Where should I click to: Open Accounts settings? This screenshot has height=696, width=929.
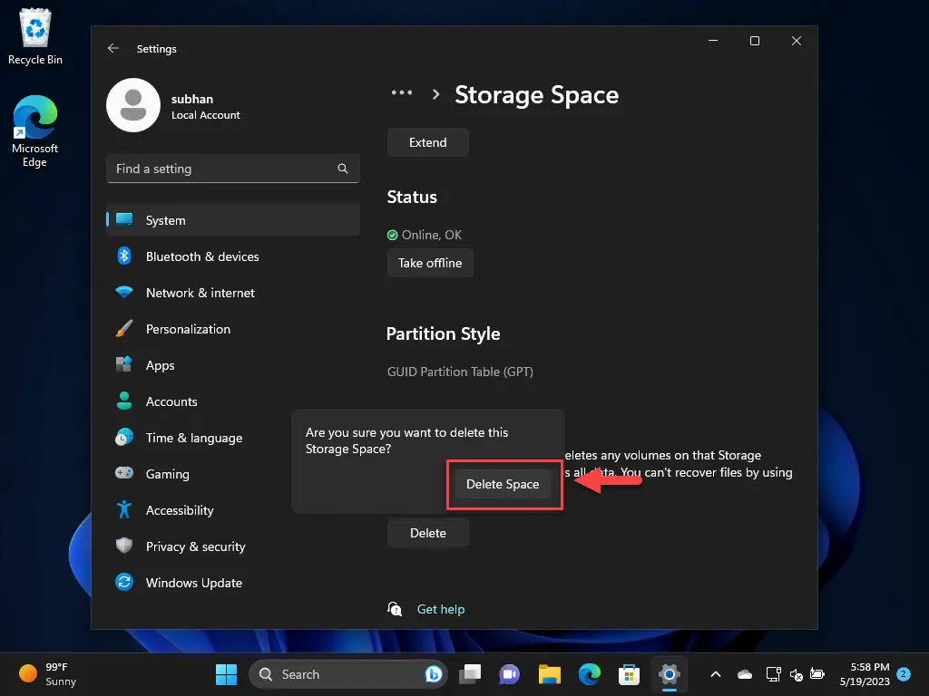pyautogui.click(x=233, y=401)
